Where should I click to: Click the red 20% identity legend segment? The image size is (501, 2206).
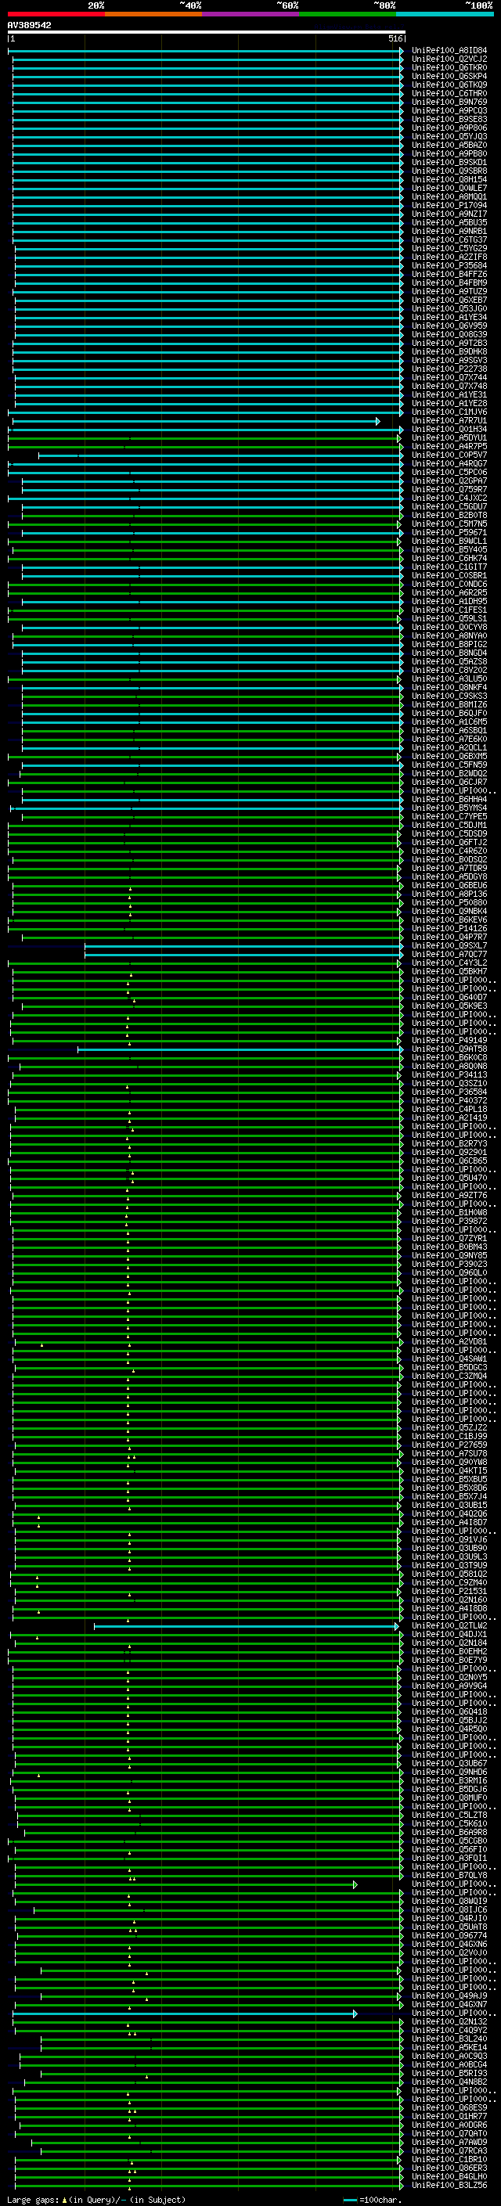[x=56, y=14]
